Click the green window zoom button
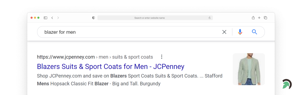The width and height of the screenshot is (302, 95). click(38, 18)
